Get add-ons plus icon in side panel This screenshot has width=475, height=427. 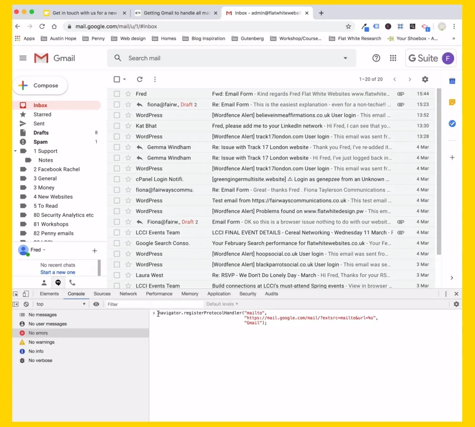point(452,158)
